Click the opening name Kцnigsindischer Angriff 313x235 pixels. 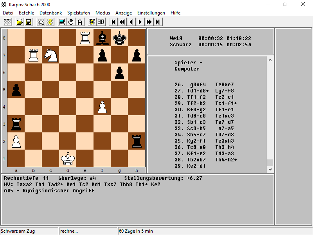[x=58, y=191]
